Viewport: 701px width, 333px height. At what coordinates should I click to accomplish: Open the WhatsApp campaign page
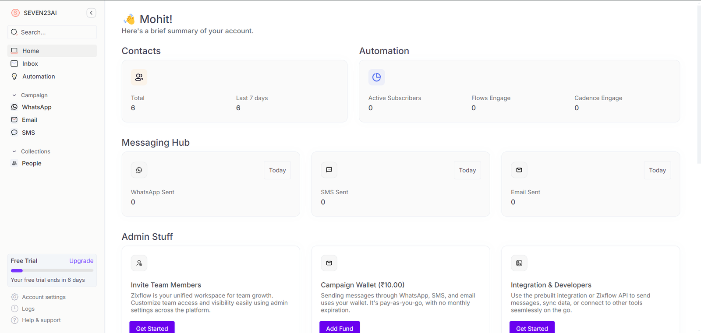(x=52, y=107)
